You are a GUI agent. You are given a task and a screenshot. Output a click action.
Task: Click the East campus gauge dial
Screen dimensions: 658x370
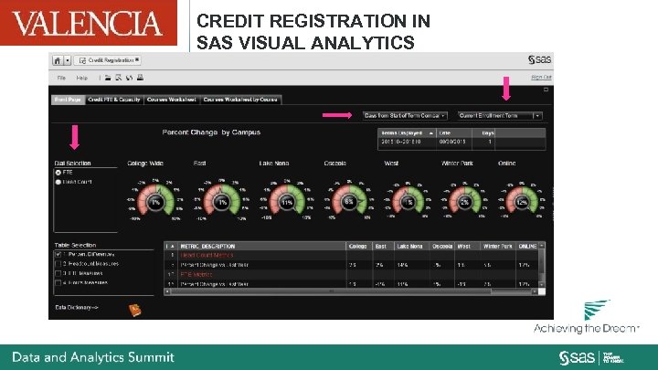pos(222,200)
